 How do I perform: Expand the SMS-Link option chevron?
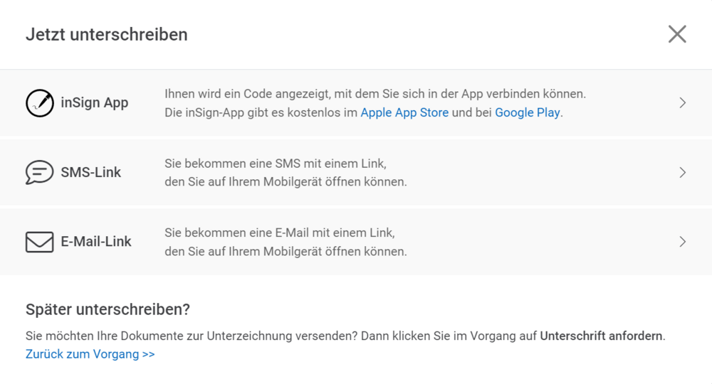tap(682, 172)
